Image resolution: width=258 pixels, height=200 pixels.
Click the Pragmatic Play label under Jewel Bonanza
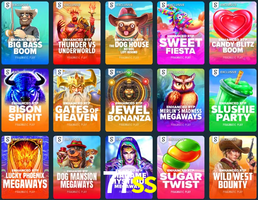129,125
